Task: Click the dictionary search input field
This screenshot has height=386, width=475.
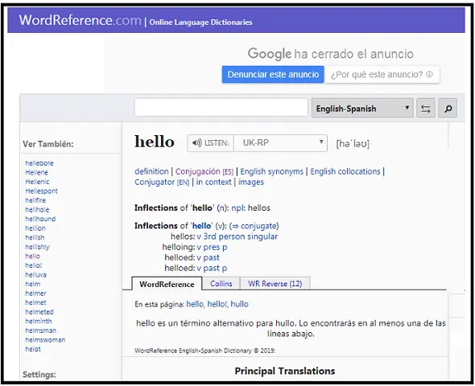Action: pyautogui.click(x=221, y=108)
